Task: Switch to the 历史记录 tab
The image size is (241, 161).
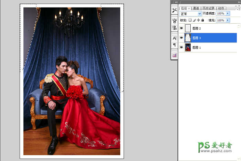Action: click(208, 8)
